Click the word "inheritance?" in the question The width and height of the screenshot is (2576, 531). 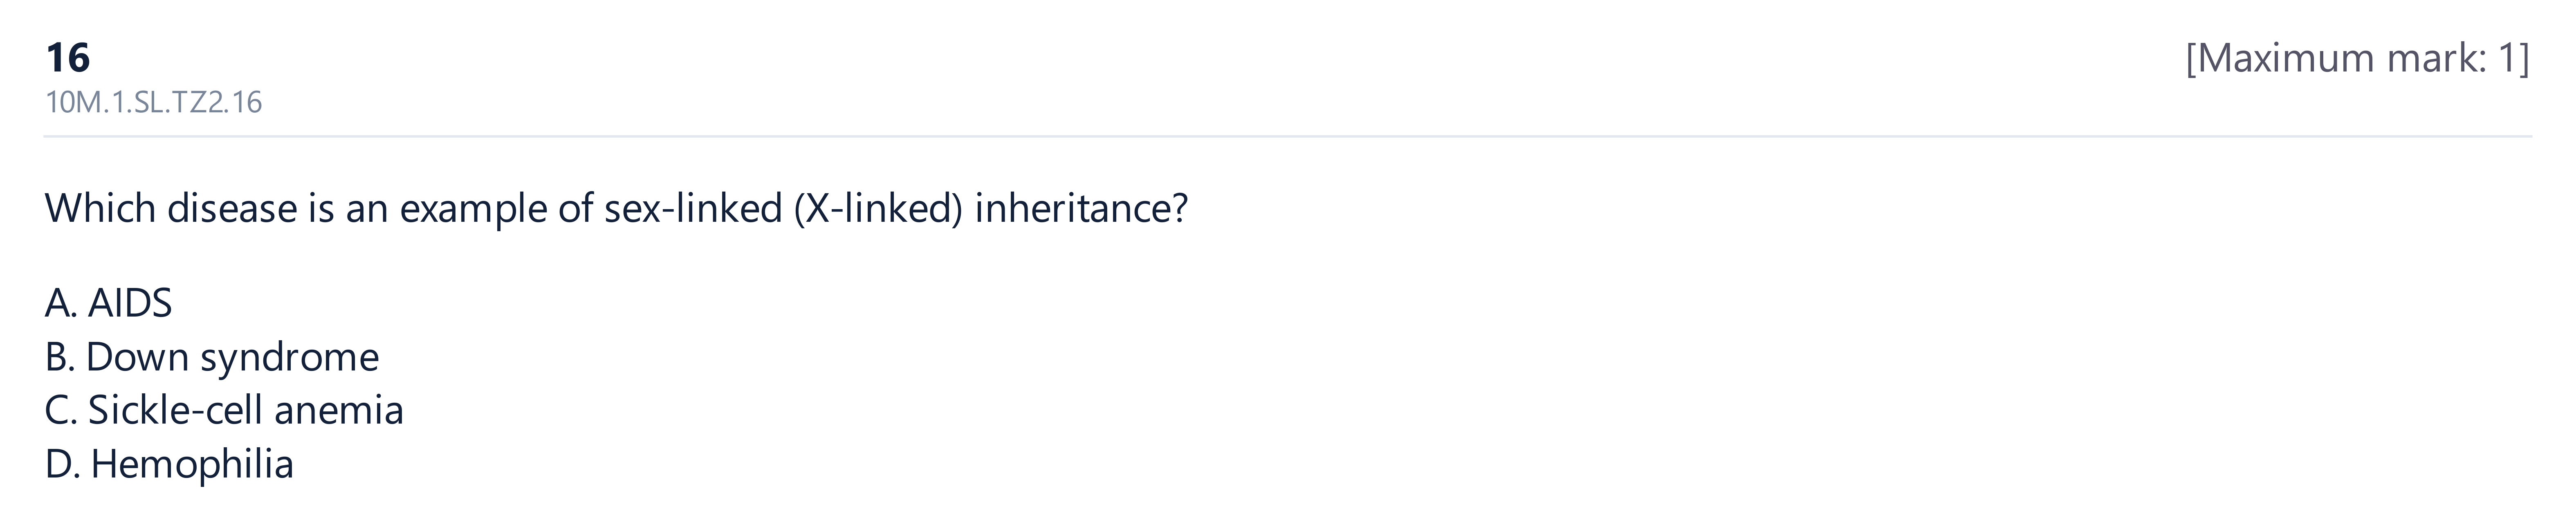(x=1081, y=209)
